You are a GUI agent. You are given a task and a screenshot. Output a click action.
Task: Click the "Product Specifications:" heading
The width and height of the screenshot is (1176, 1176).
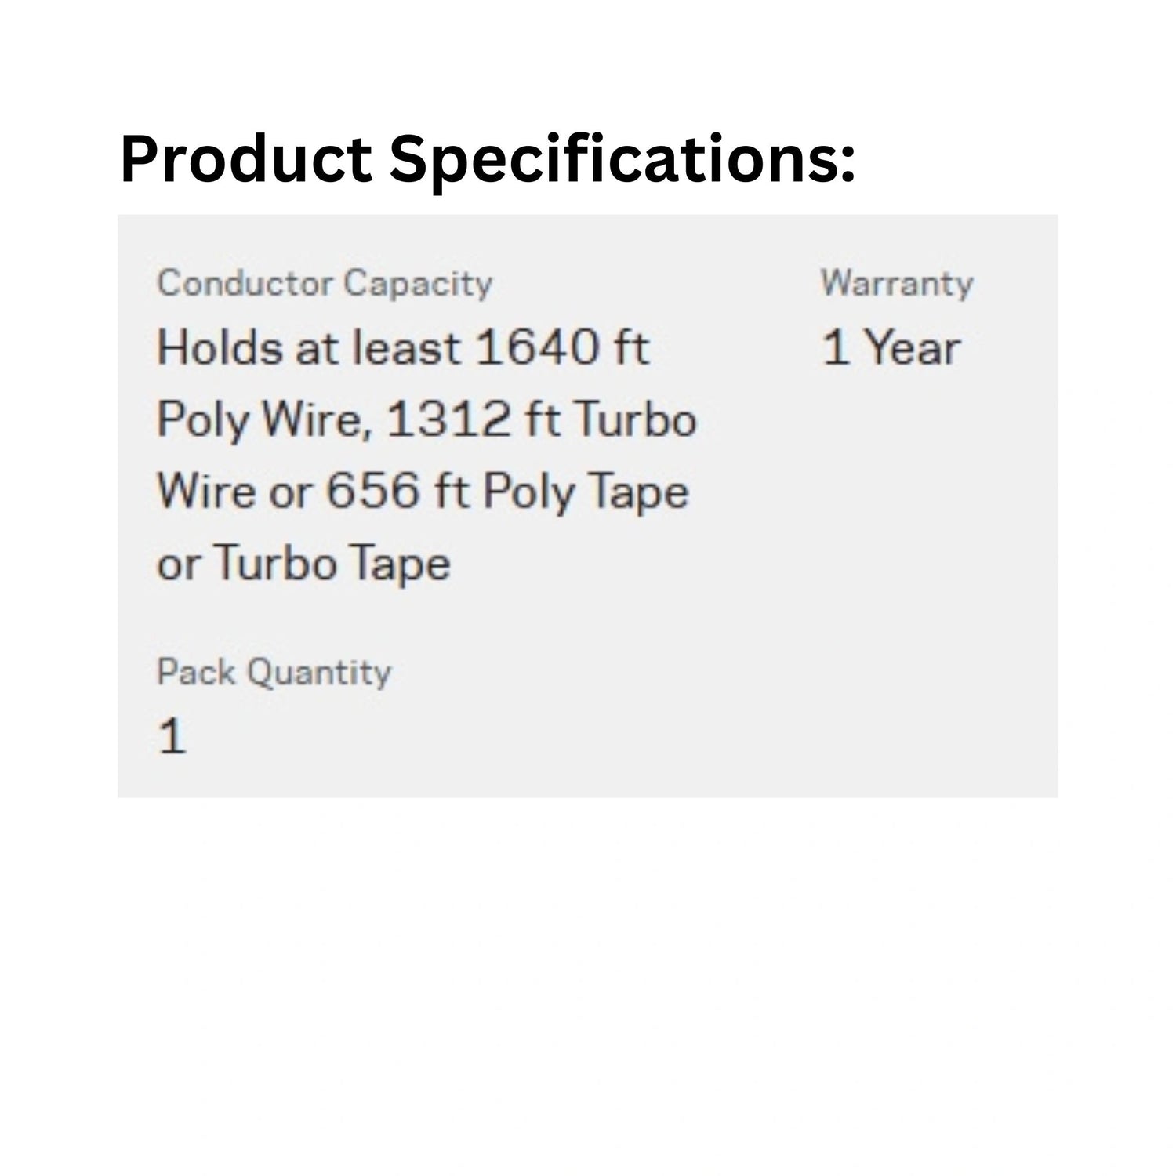(487, 161)
